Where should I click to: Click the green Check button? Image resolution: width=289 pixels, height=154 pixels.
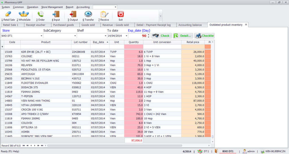click(x=161, y=36)
